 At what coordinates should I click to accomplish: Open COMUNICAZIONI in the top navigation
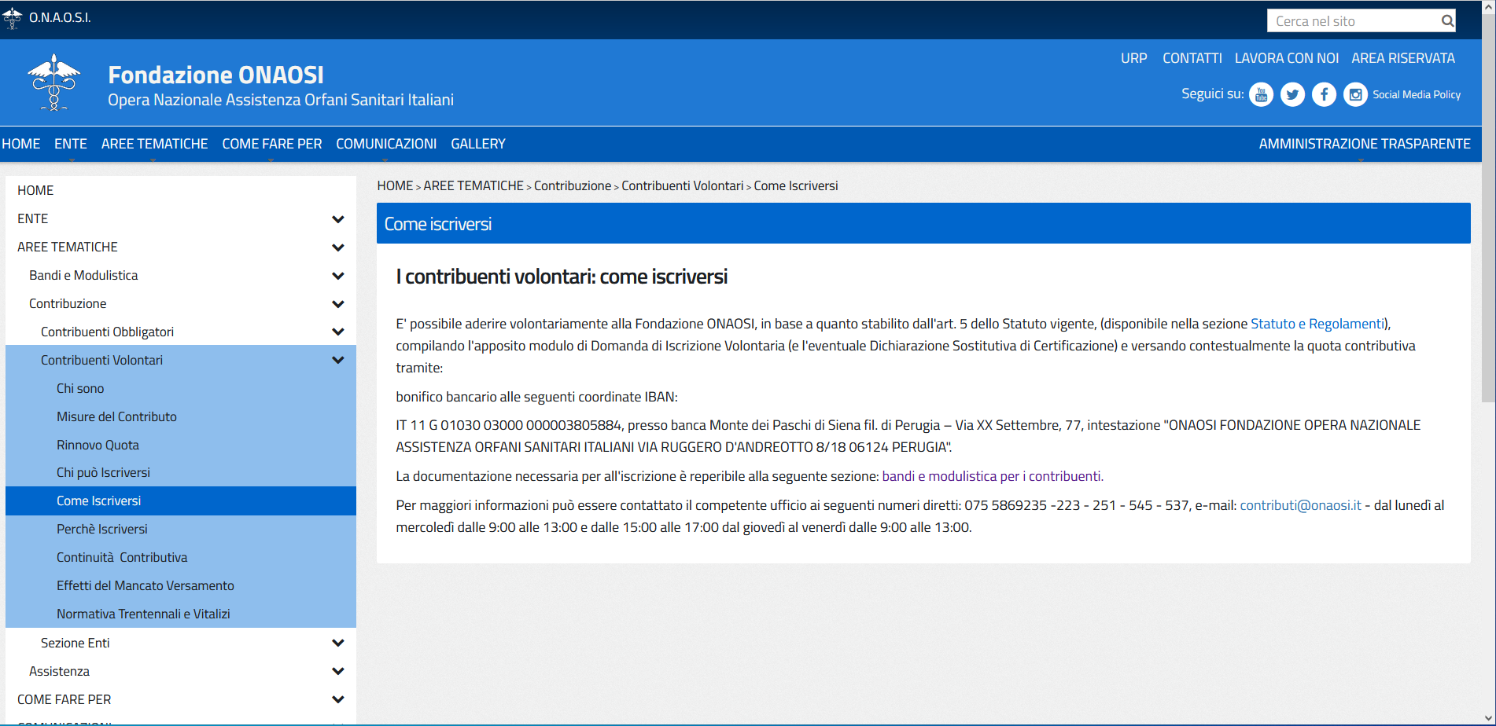click(x=385, y=144)
